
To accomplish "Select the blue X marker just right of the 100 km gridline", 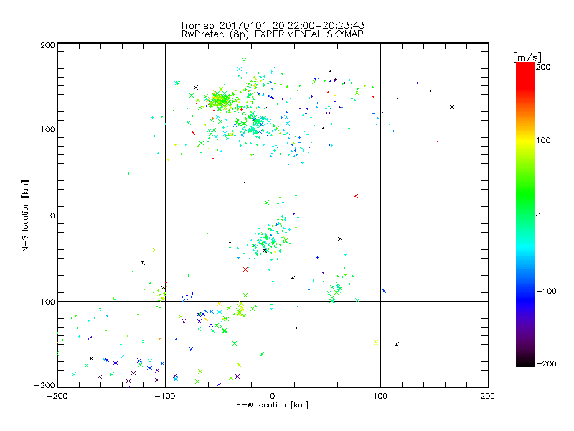I will [x=384, y=291].
